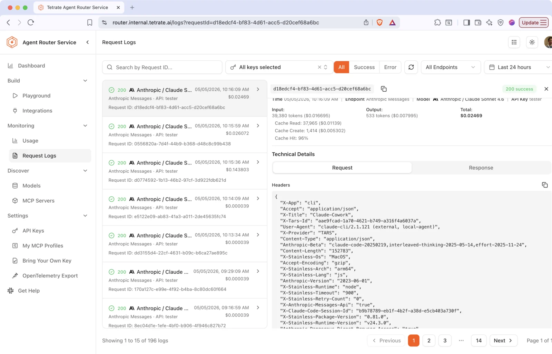Open Integrations page
The height and width of the screenshot is (354, 552).
click(x=37, y=111)
